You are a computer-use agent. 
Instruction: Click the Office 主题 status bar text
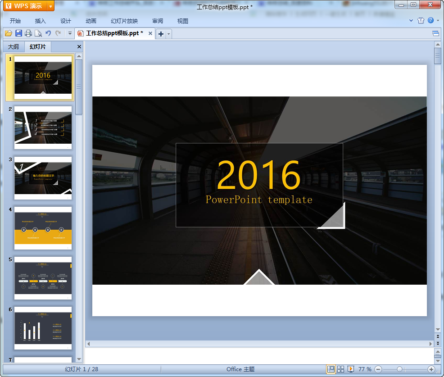pos(240,369)
